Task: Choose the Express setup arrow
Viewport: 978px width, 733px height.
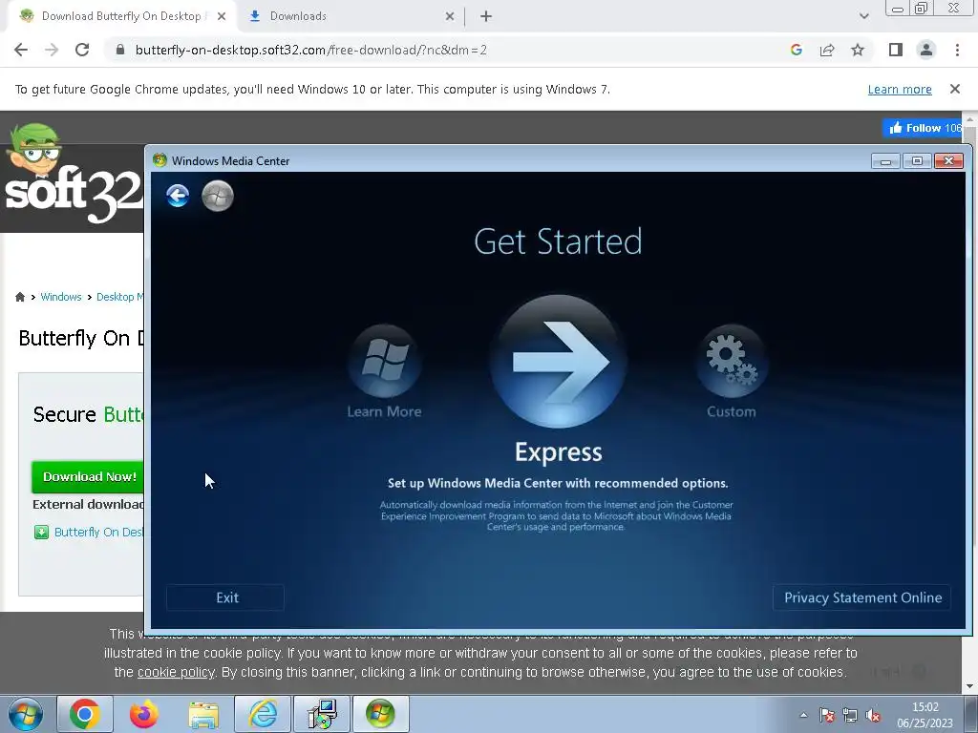Action: 558,362
